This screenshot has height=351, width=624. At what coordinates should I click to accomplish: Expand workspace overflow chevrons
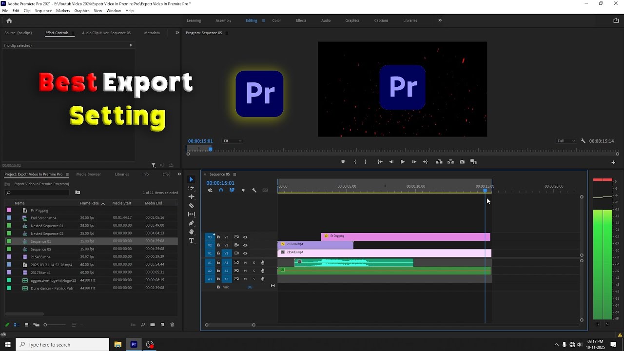coord(440,20)
